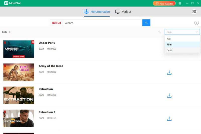Click the 2020 Extraction title text

pos(46,89)
